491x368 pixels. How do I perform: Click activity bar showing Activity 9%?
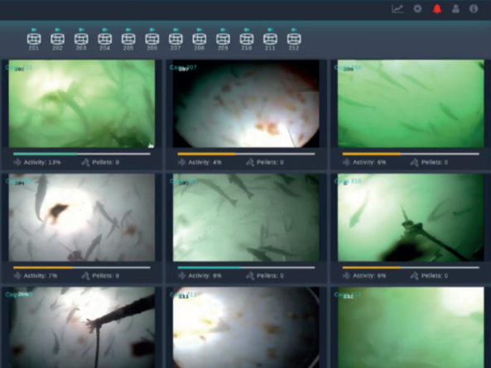(246, 268)
